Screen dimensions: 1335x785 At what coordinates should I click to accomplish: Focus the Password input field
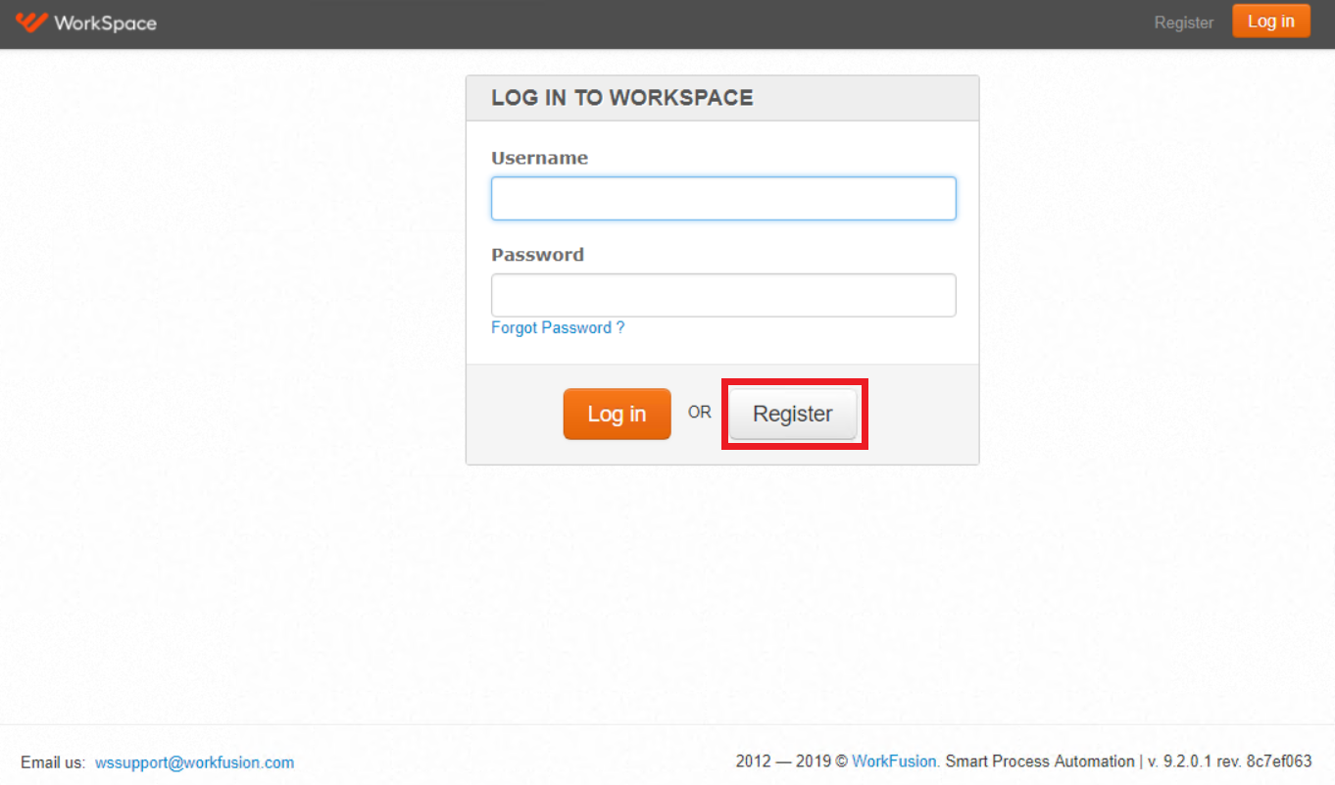click(x=723, y=295)
